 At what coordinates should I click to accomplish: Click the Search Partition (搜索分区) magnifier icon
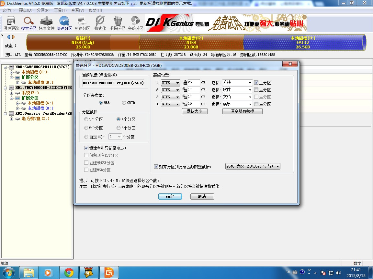(29, 23)
